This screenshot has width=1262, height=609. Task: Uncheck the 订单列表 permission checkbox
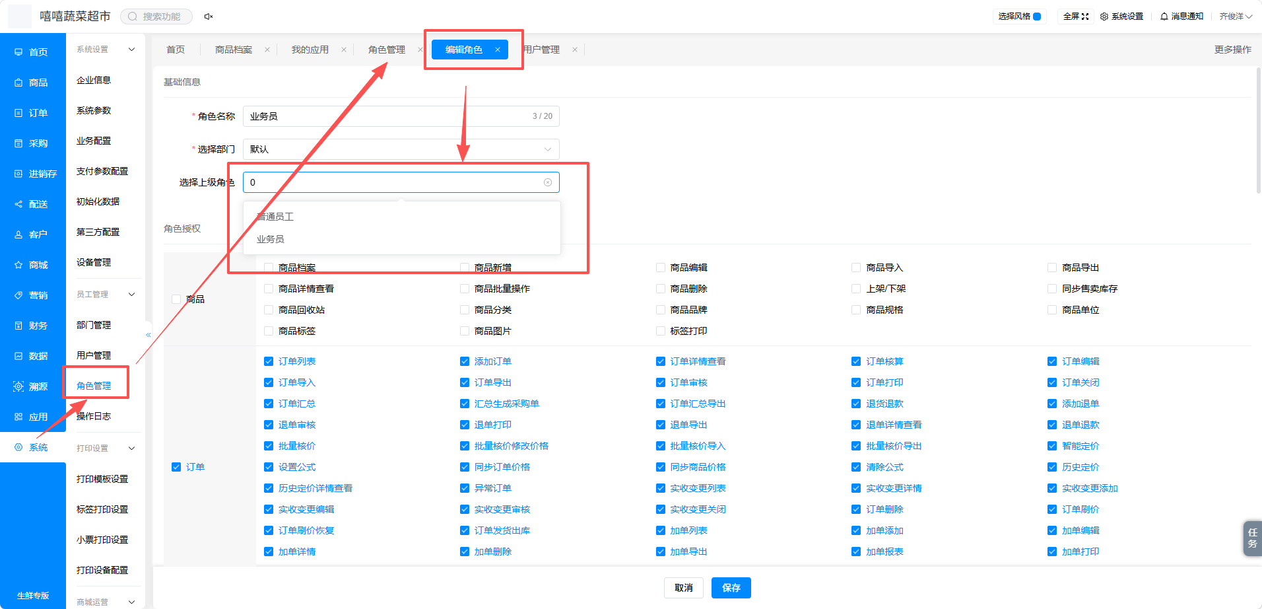click(x=269, y=361)
